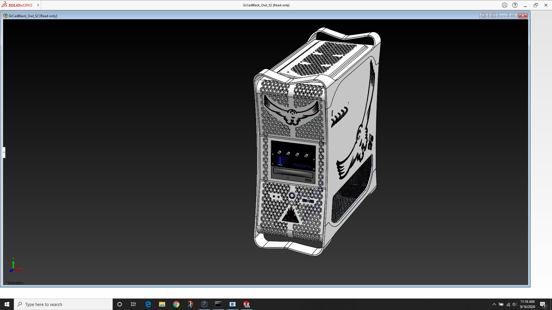552x310 pixels.
Task: Click the Type here to search box
Action: click(63, 304)
